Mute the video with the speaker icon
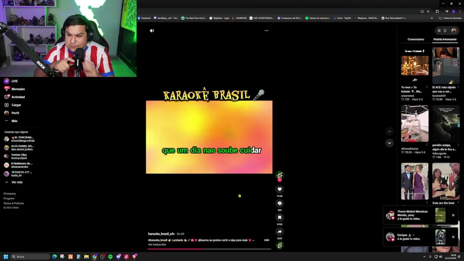Image resolution: width=464 pixels, height=261 pixels. [x=152, y=31]
